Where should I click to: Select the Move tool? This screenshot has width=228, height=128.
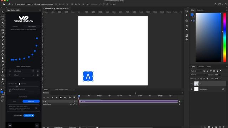point(2,12)
